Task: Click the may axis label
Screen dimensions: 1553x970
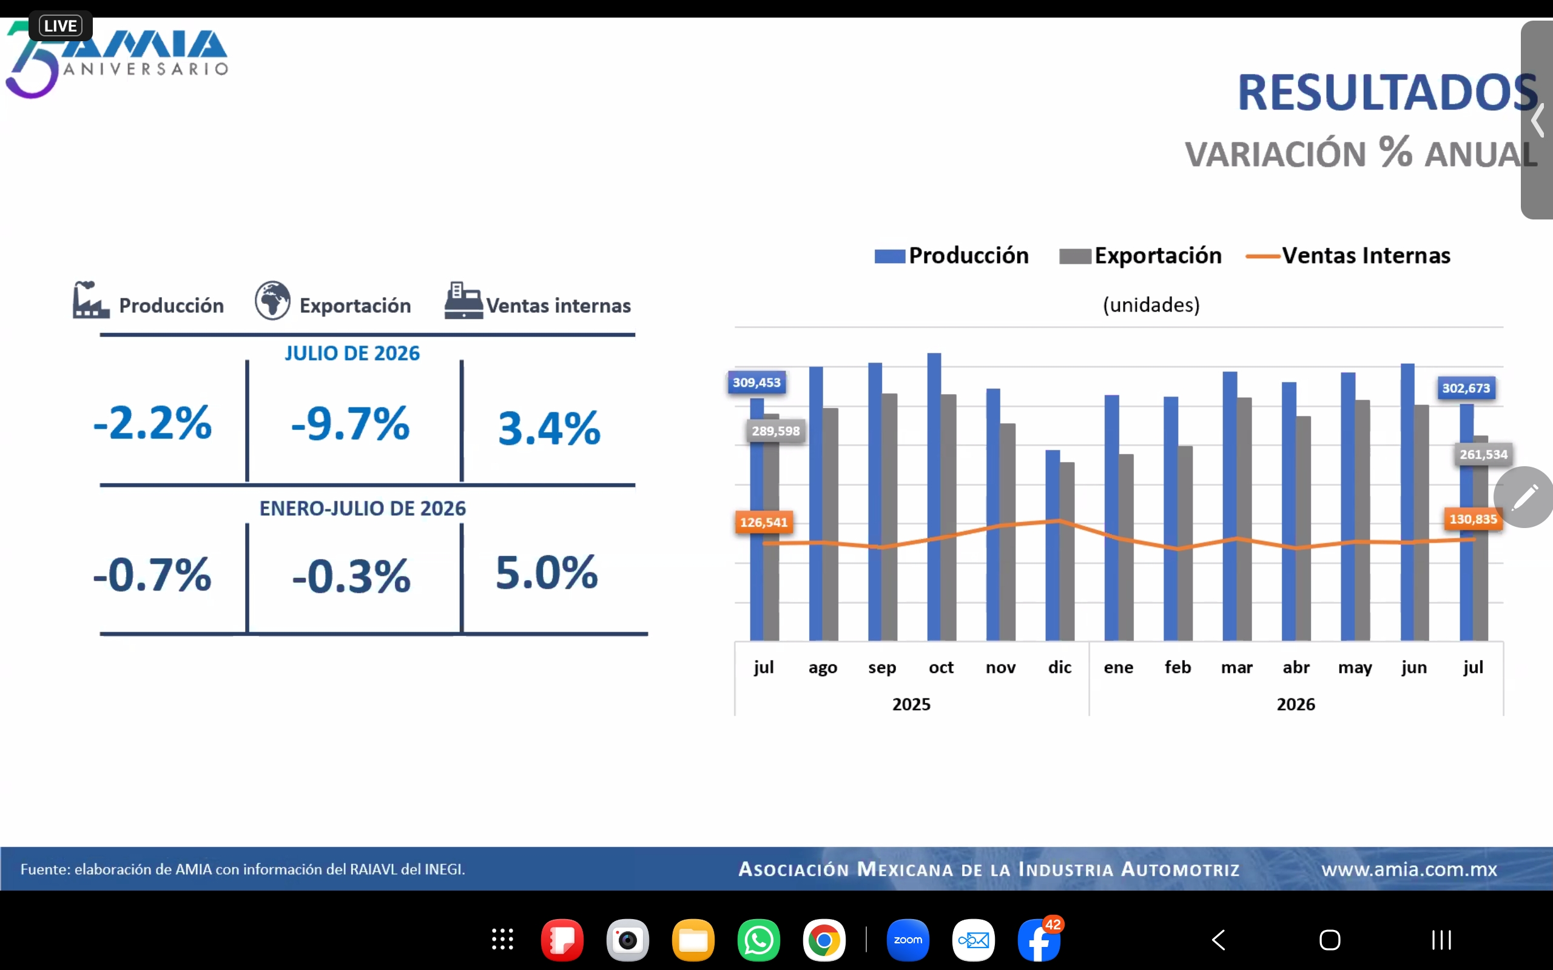Action: pyautogui.click(x=1355, y=669)
